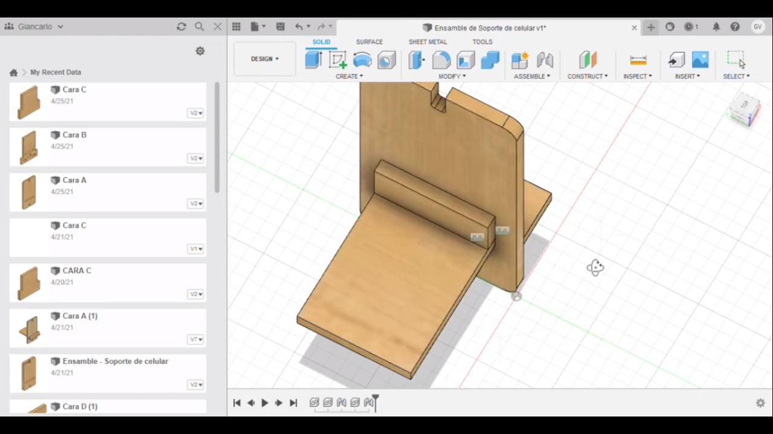
Task: Switch to the SURFACE tab
Action: pyautogui.click(x=369, y=42)
